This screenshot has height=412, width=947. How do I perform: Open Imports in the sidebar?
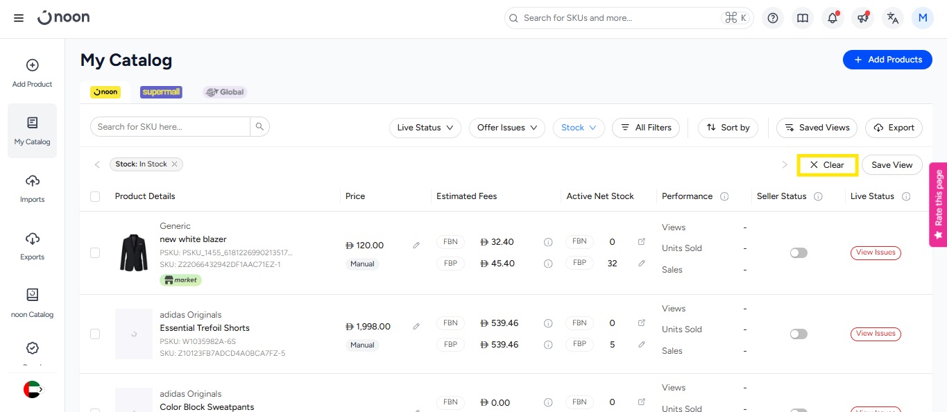(x=32, y=188)
